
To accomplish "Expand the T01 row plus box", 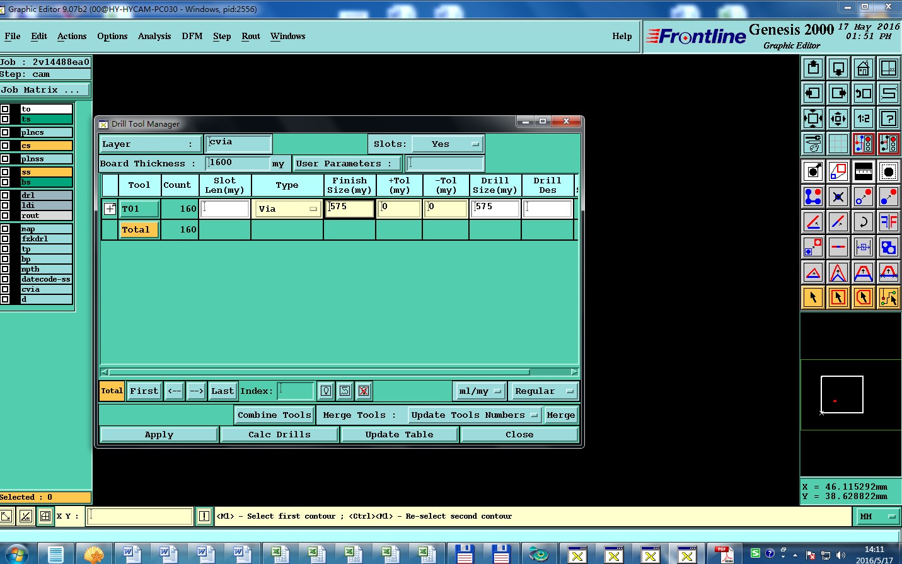I will tap(110, 209).
